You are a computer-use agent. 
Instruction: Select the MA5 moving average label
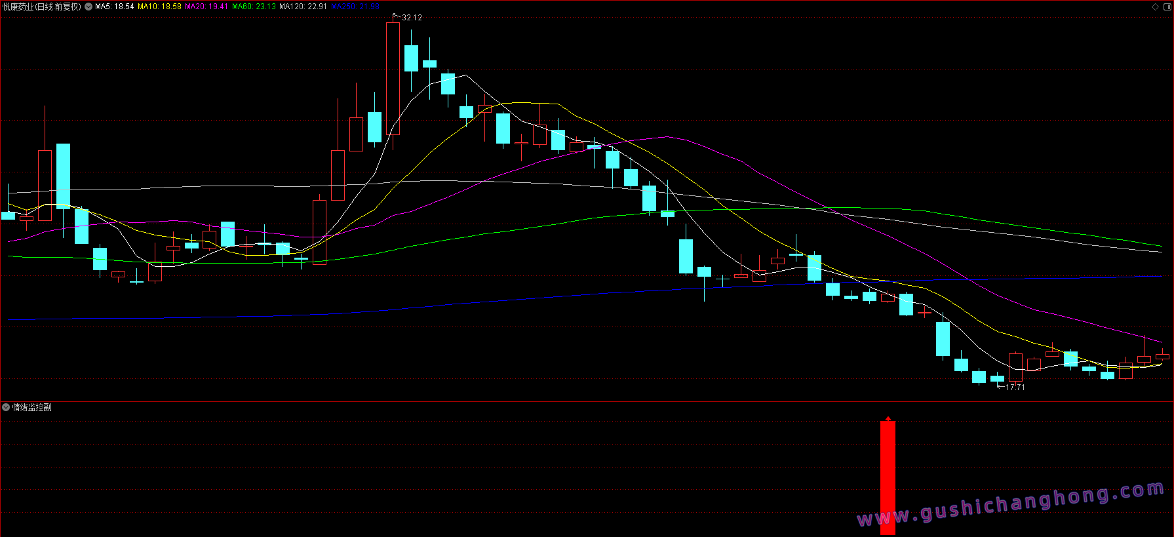114,7
